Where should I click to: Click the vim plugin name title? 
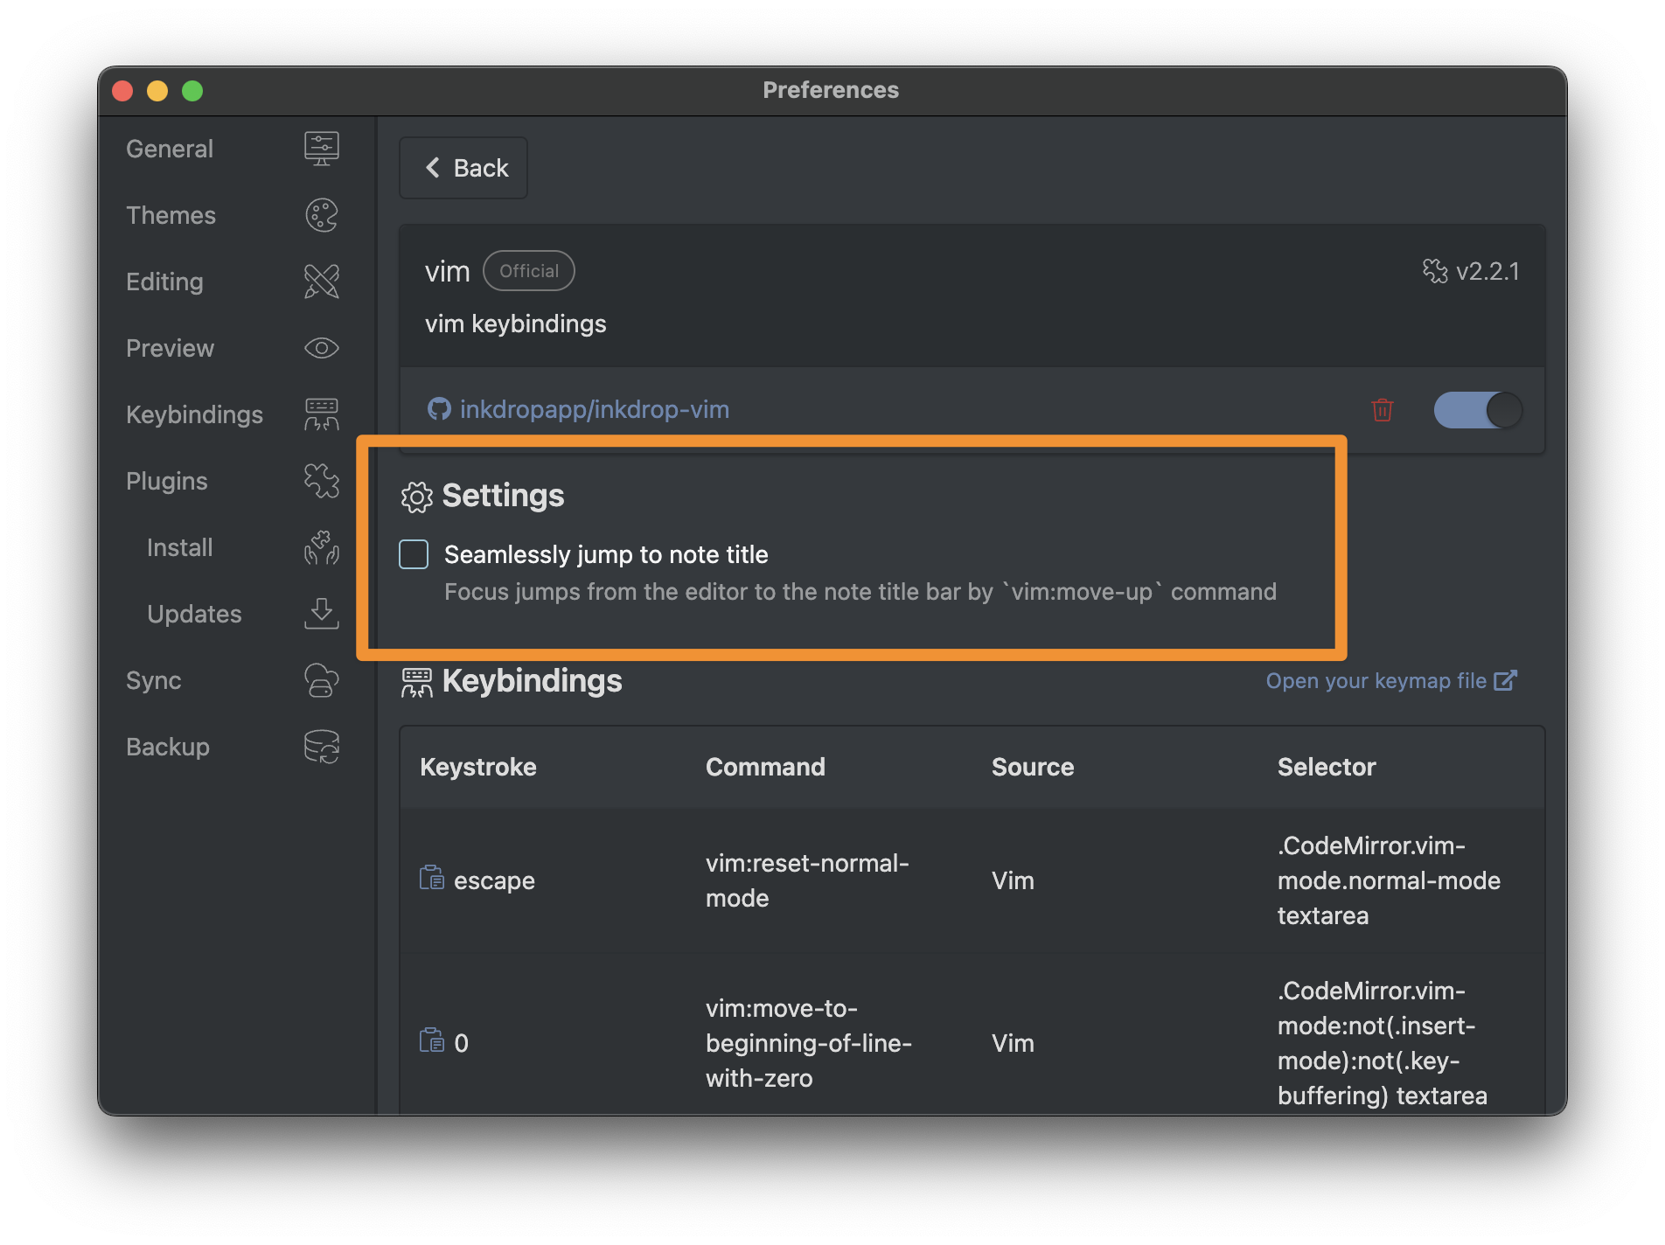click(448, 271)
